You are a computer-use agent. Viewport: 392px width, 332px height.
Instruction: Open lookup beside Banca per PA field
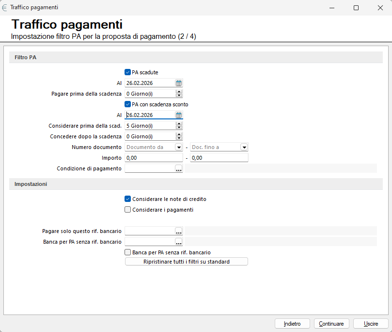click(178, 242)
